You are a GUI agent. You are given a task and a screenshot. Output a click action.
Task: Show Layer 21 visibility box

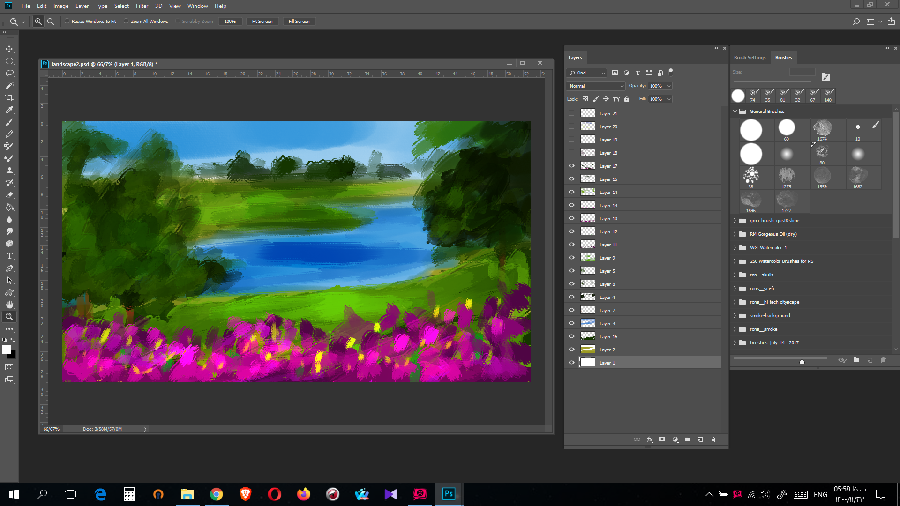pos(571,113)
